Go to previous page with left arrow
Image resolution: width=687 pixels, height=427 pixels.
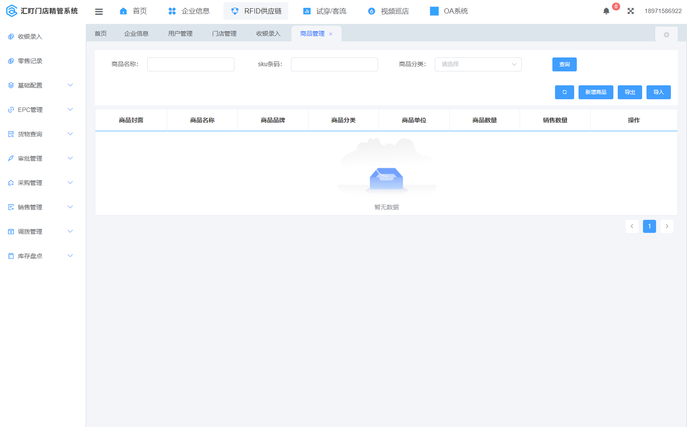pos(632,226)
